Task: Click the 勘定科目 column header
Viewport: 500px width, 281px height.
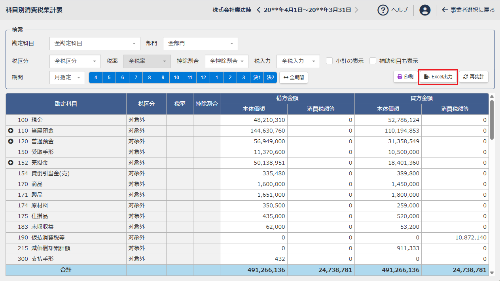Action: (66, 104)
